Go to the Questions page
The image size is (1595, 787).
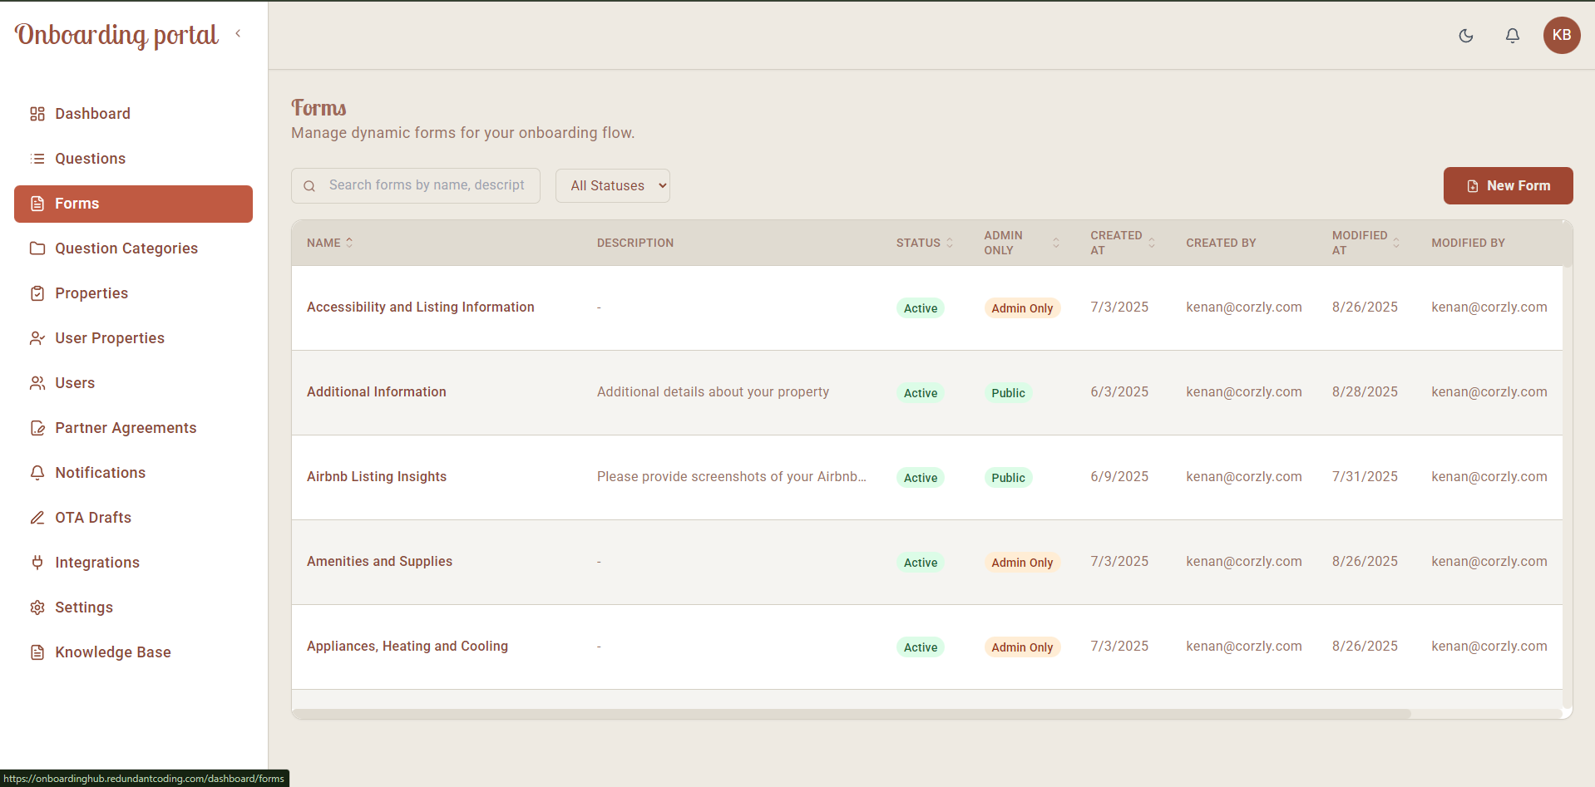pyautogui.click(x=133, y=159)
